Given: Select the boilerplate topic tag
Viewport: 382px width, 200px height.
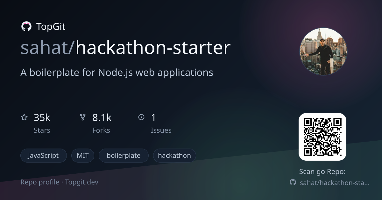Looking at the screenshot, I should pyautogui.click(x=124, y=156).
